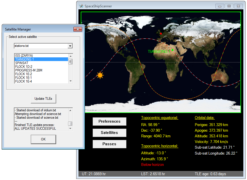The width and height of the screenshot is (247, 180).
Task: Click log box scroll up arrow
Action: point(70,110)
